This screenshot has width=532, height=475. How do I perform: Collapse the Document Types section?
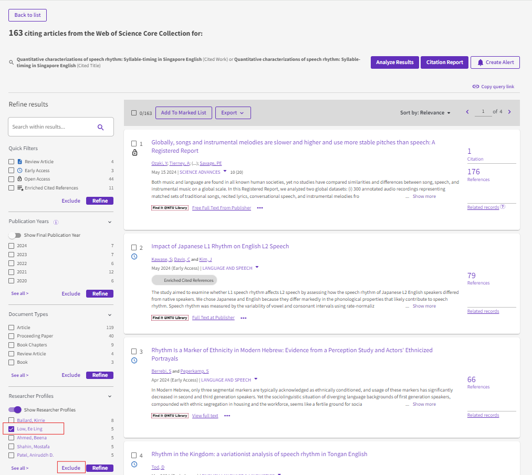(x=110, y=315)
